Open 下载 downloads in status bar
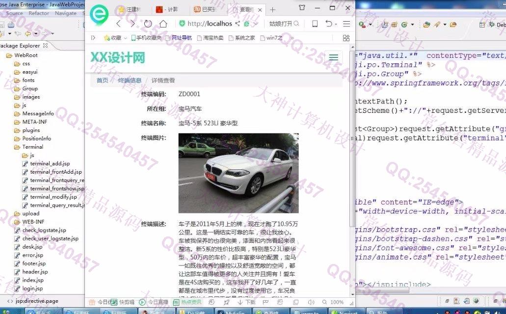This screenshot has height=314, width=506. tap(246, 302)
